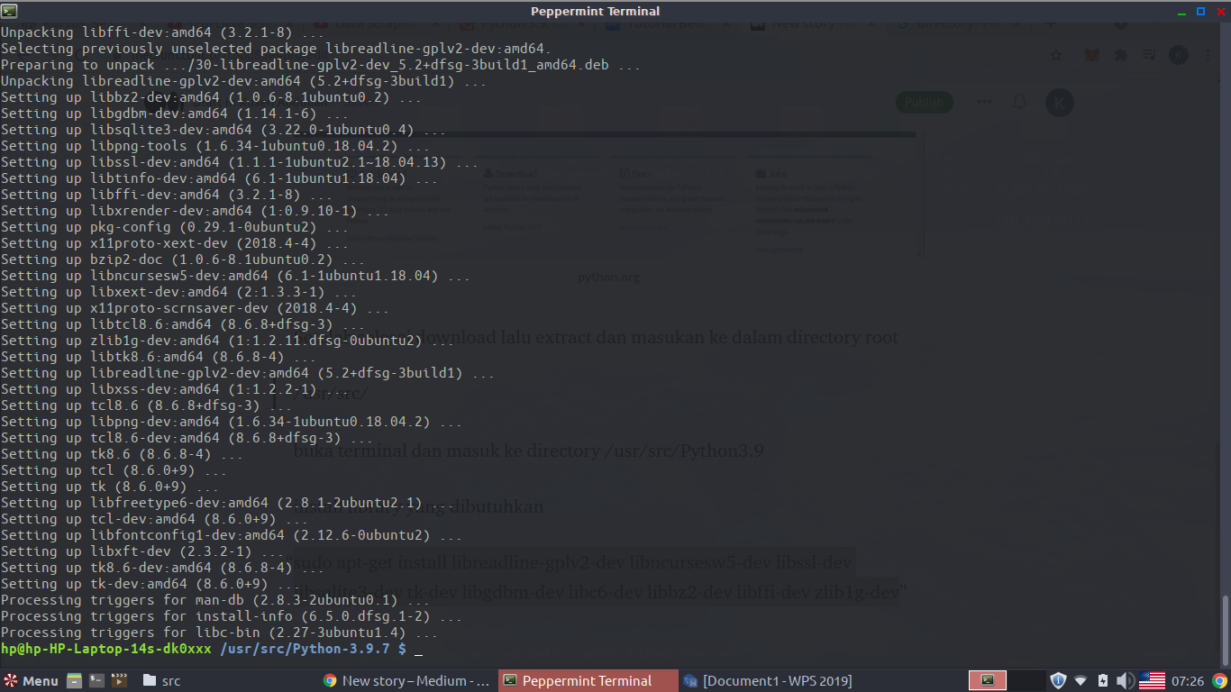Image resolution: width=1231 pixels, height=692 pixels.
Task: Open the K profile avatar on Medium
Action: point(1060,103)
